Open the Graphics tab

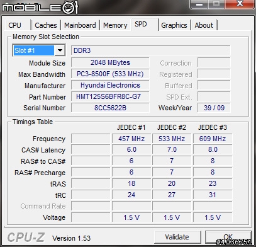coord(174,25)
